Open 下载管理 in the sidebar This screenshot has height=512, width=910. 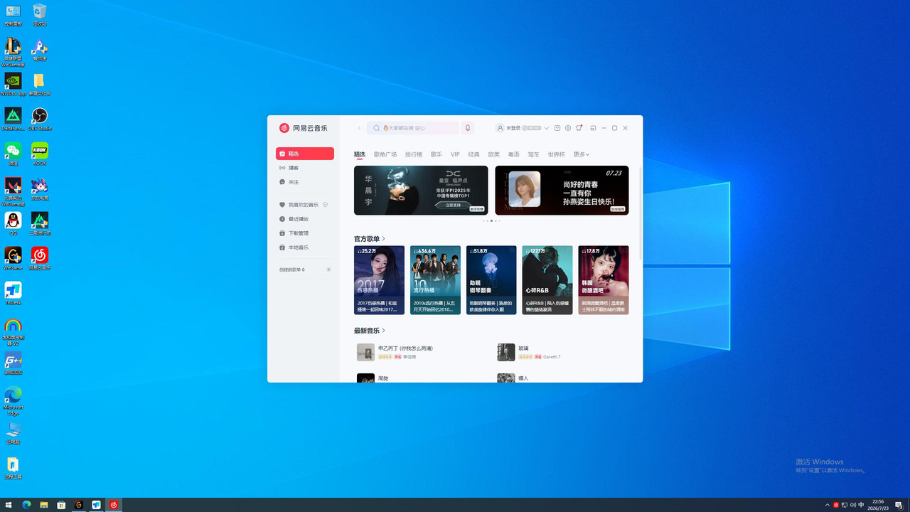(305, 233)
